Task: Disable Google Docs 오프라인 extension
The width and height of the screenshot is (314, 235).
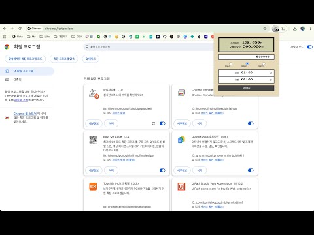Action: pos(251,170)
